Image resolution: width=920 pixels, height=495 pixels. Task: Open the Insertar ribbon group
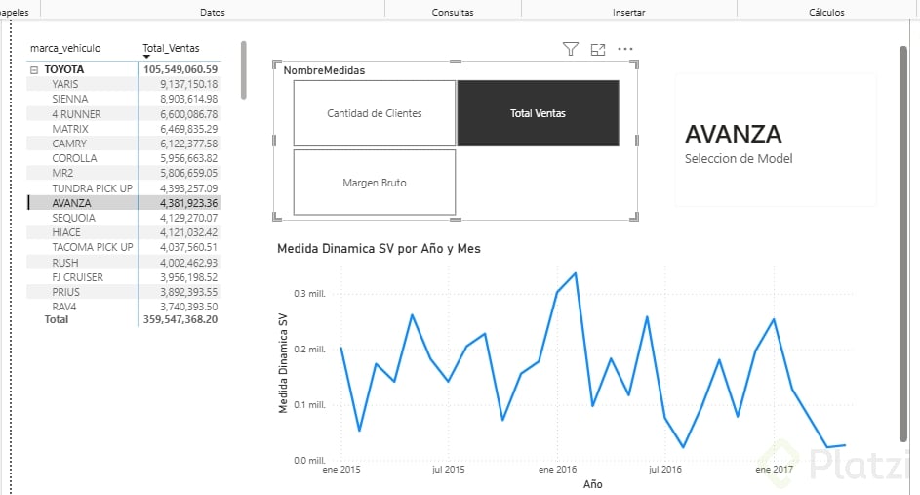[628, 13]
